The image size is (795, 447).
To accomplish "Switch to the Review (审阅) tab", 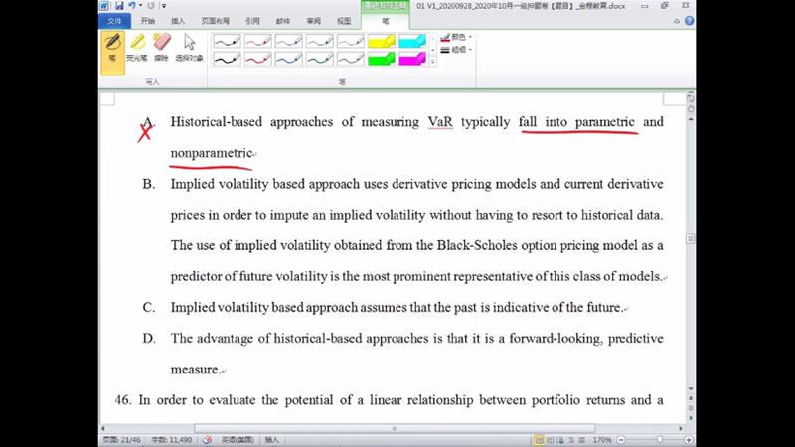I will (x=313, y=21).
